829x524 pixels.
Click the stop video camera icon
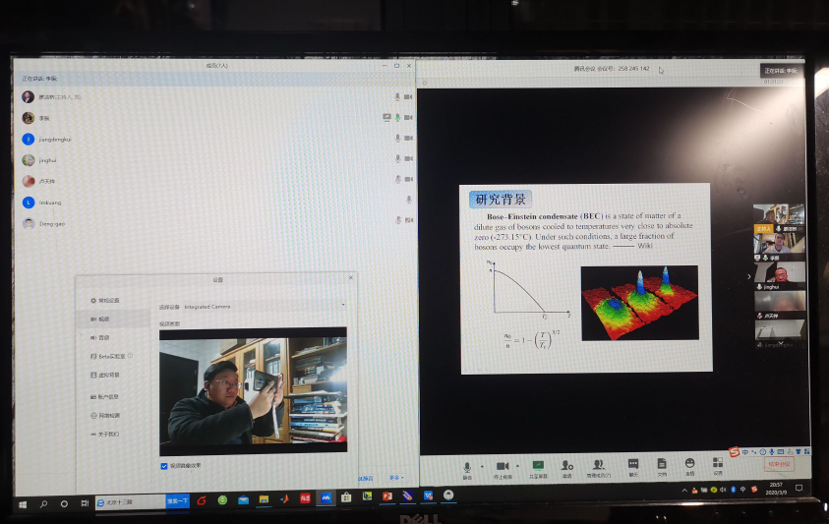pos(502,465)
